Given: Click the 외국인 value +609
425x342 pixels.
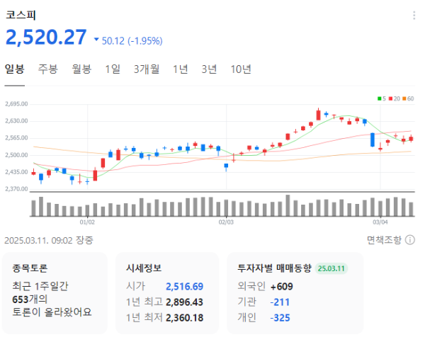Looking at the screenshot, I should point(282,287).
